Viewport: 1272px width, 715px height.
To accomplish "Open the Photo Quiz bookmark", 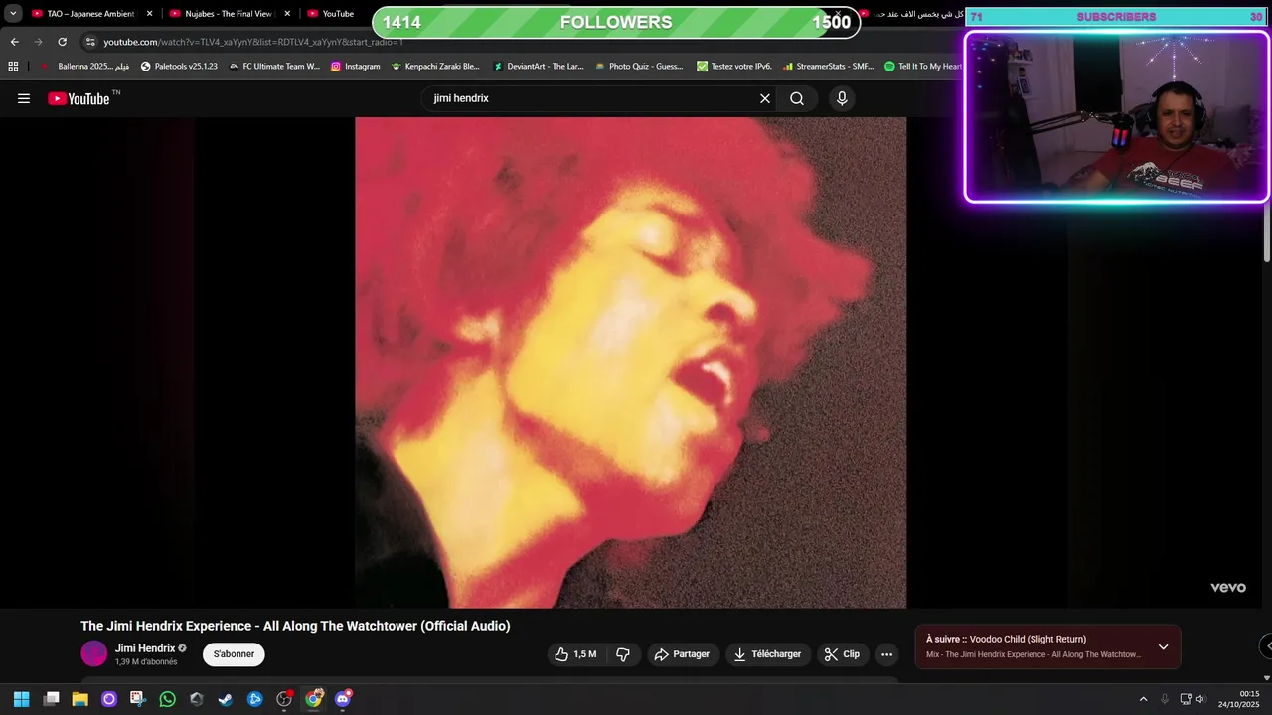I will [639, 67].
